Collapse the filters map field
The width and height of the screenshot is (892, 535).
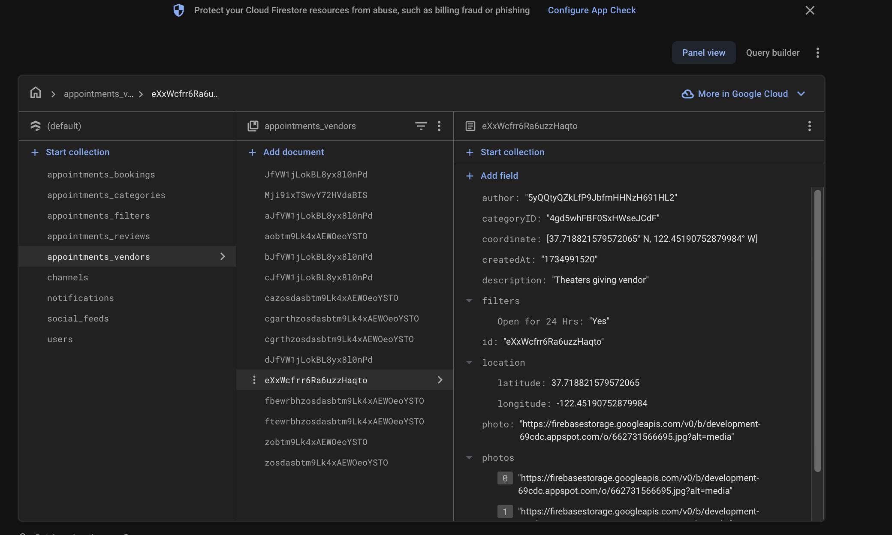469,301
